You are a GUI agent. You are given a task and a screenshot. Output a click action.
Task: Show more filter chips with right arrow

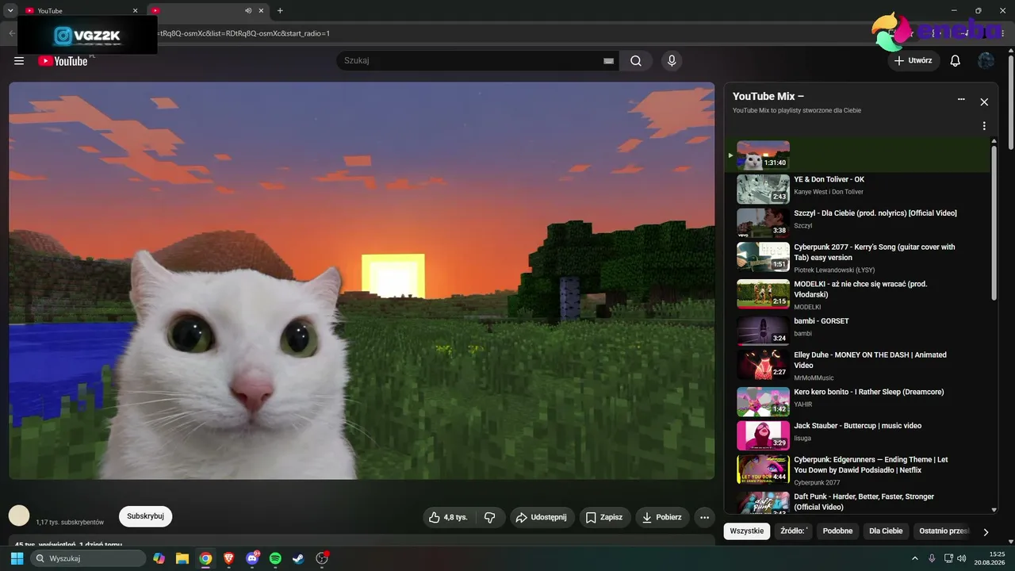(x=986, y=532)
